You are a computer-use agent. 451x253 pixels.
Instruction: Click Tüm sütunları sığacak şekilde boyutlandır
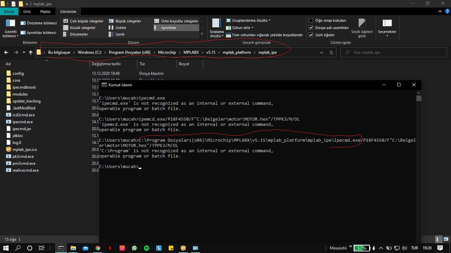coord(264,35)
